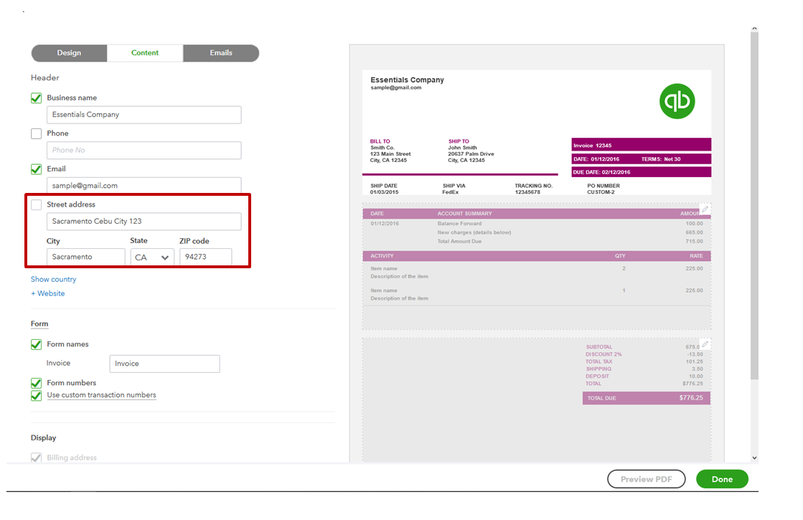The width and height of the screenshot is (803, 520).
Task: Open the State dropdown
Action: (152, 257)
